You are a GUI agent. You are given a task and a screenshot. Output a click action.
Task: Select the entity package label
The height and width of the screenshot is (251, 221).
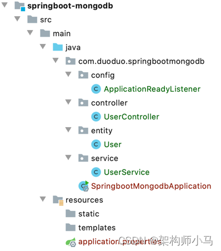point(102,131)
